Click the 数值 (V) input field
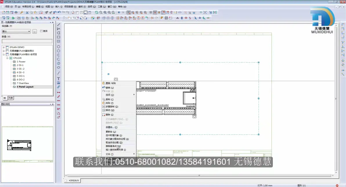The image size is (346, 187). tap(27, 41)
